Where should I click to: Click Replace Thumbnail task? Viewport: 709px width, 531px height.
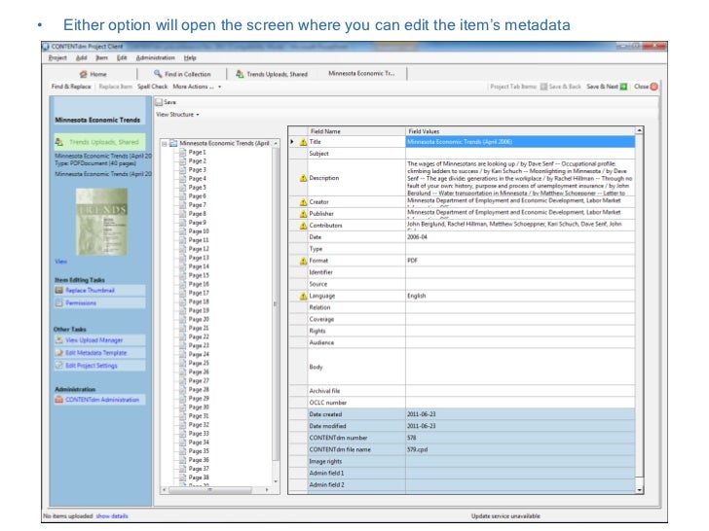tap(90, 291)
